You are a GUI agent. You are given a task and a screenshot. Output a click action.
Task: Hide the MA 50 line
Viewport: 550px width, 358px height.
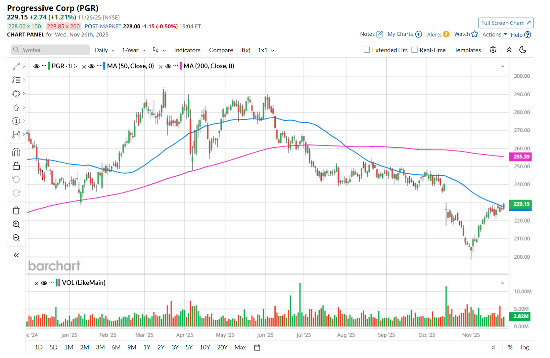tap(91, 66)
